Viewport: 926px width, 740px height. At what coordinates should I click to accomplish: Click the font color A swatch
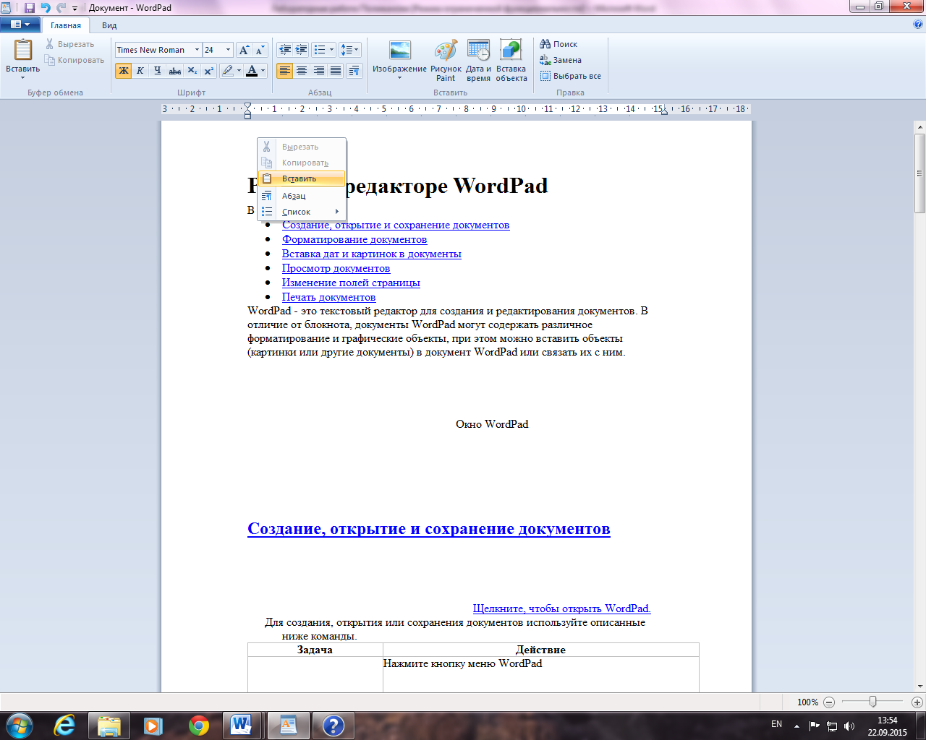tap(252, 71)
